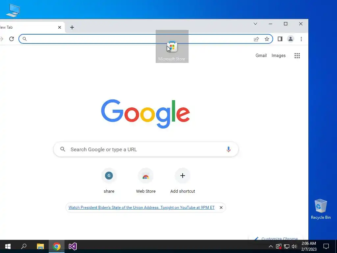
Task: Bookmark this tab with the star icon
Action: tap(267, 39)
